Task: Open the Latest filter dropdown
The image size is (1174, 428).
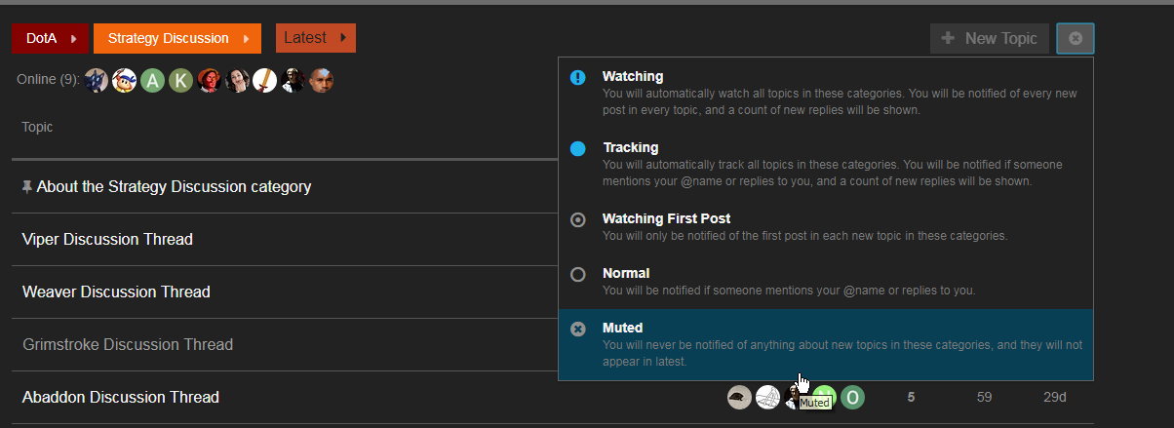Action: coord(316,38)
